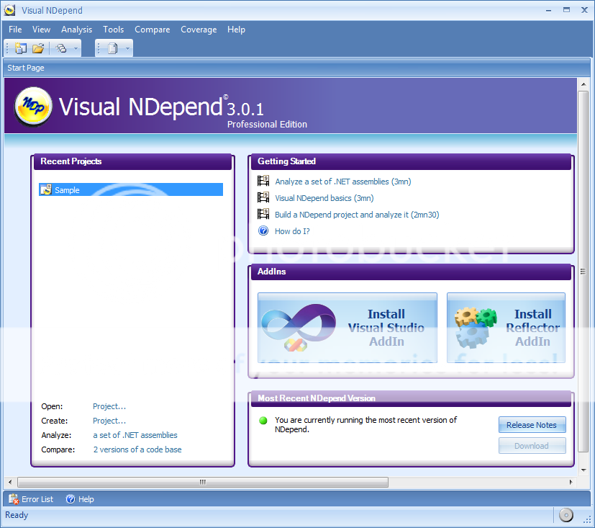
Task: Click the horizontal scrollbar right arrow
Action: click(571, 482)
